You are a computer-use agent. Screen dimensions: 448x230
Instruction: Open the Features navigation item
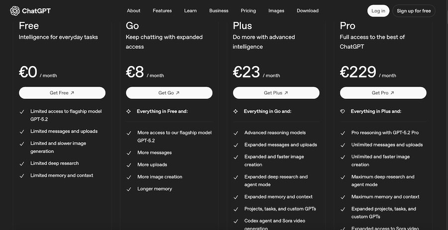point(162,10)
